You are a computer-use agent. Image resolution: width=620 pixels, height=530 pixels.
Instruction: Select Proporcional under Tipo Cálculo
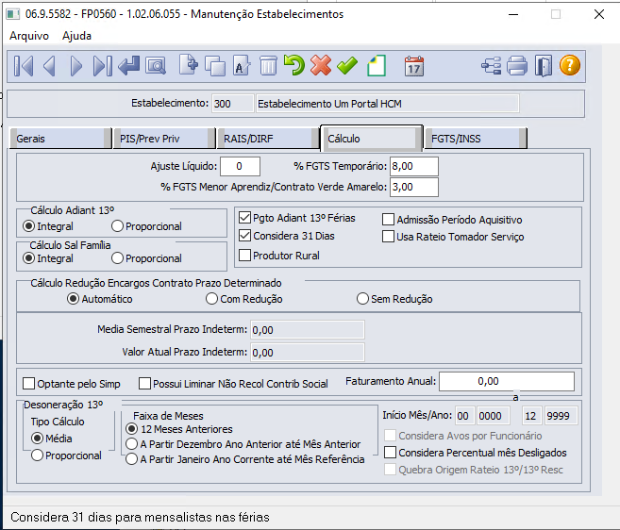37,455
